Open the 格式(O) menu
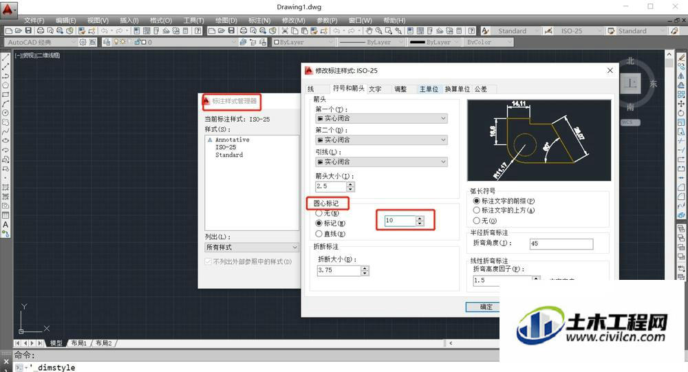Image resolution: width=688 pixels, height=372 pixels. point(160,21)
